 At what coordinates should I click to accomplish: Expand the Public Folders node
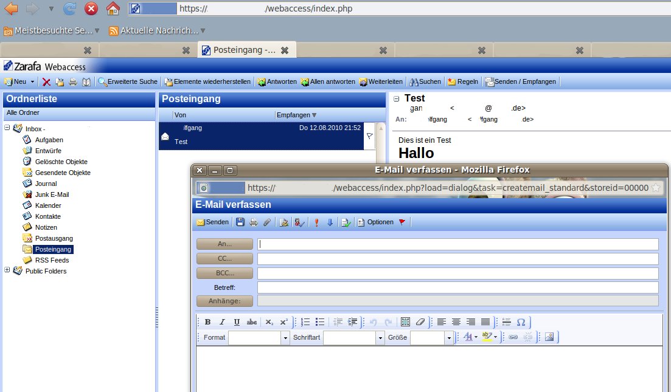coord(7,270)
